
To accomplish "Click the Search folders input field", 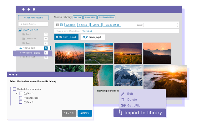I will pos(33,24).
